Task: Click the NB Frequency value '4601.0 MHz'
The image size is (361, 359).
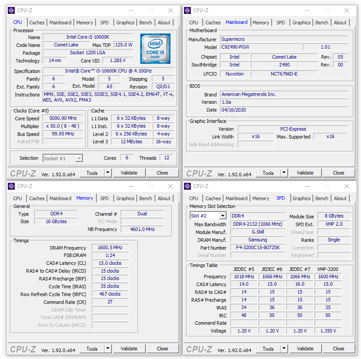Action: (x=142, y=229)
